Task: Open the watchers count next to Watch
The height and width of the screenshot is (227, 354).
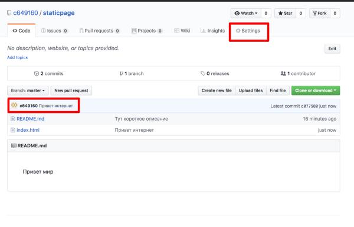Action: tap(266, 14)
